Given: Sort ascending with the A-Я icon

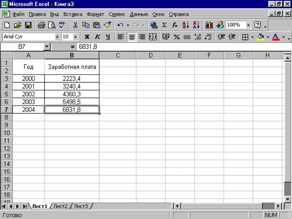Looking at the screenshot, I should (x=186, y=25).
